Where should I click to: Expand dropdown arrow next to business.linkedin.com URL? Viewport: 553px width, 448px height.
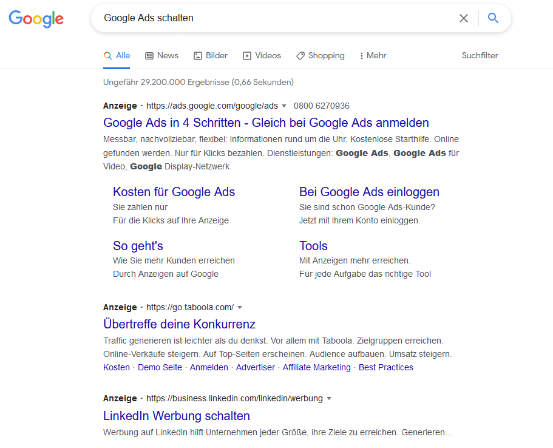pos(329,399)
